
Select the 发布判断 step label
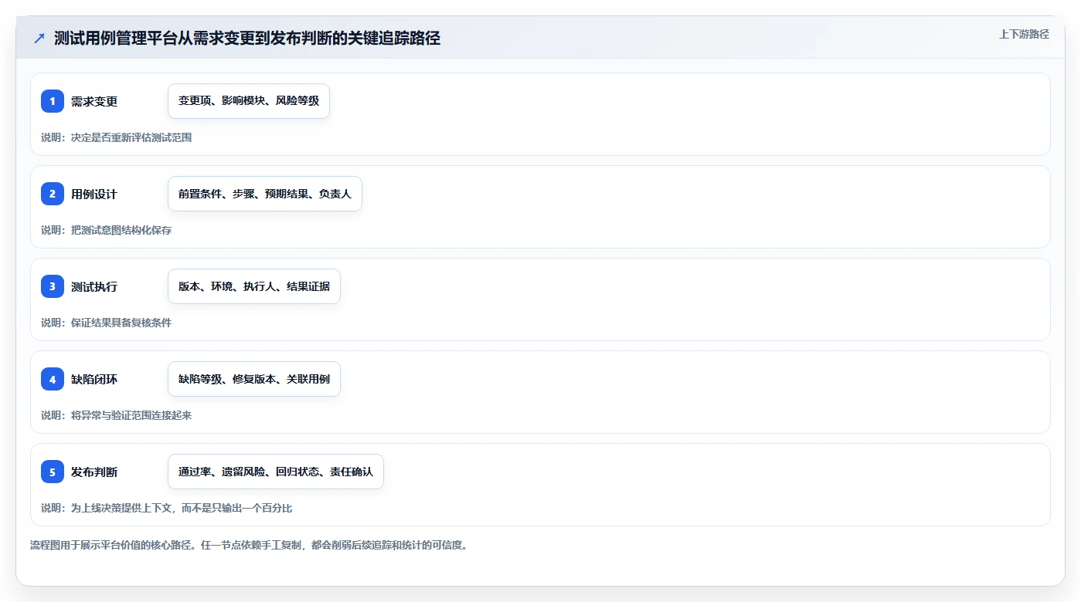pos(94,472)
